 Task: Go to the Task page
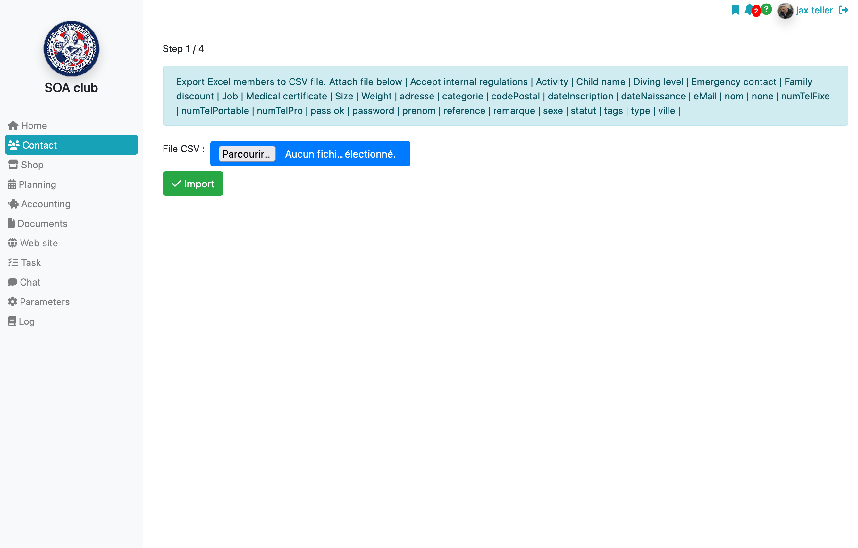pyautogui.click(x=71, y=262)
